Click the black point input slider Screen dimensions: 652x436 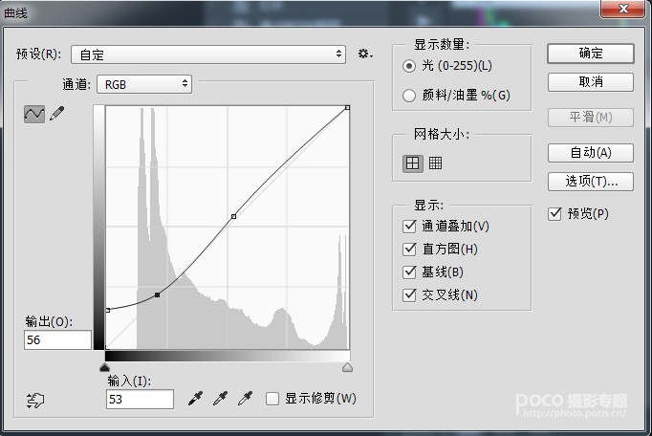pyautogui.click(x=105, y=367)
